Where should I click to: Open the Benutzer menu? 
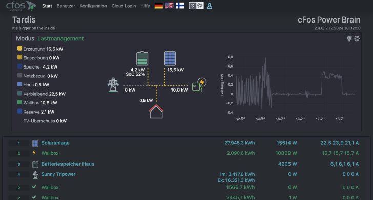tap(66, 6)
